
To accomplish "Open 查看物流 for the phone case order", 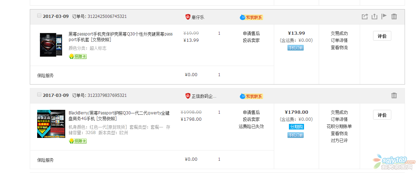I will tap(339, 47).
